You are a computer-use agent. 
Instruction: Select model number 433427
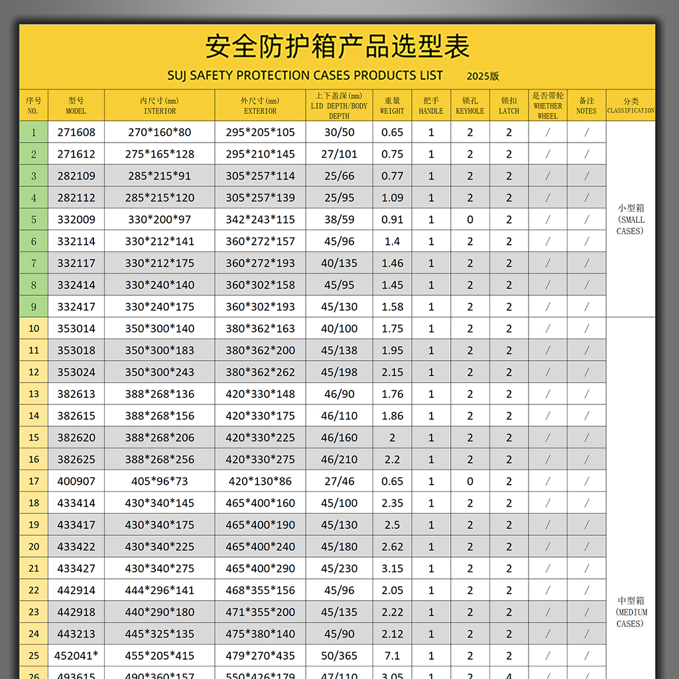coord(76,568)
